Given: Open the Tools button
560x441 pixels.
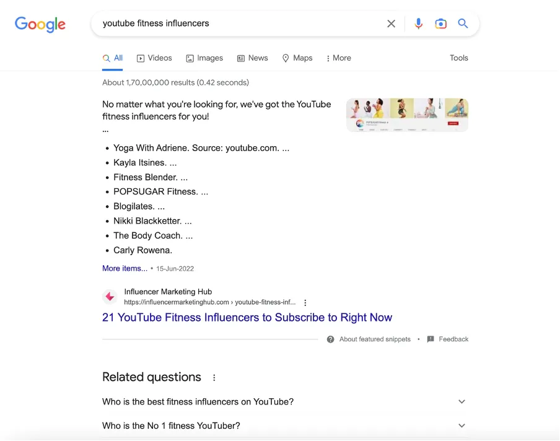Looking at the screenshot, I should tap(459, 58).
